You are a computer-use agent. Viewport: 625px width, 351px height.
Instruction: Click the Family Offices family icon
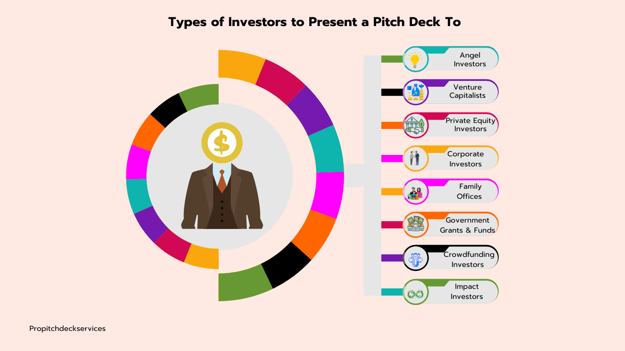click(x=415, y=192)
